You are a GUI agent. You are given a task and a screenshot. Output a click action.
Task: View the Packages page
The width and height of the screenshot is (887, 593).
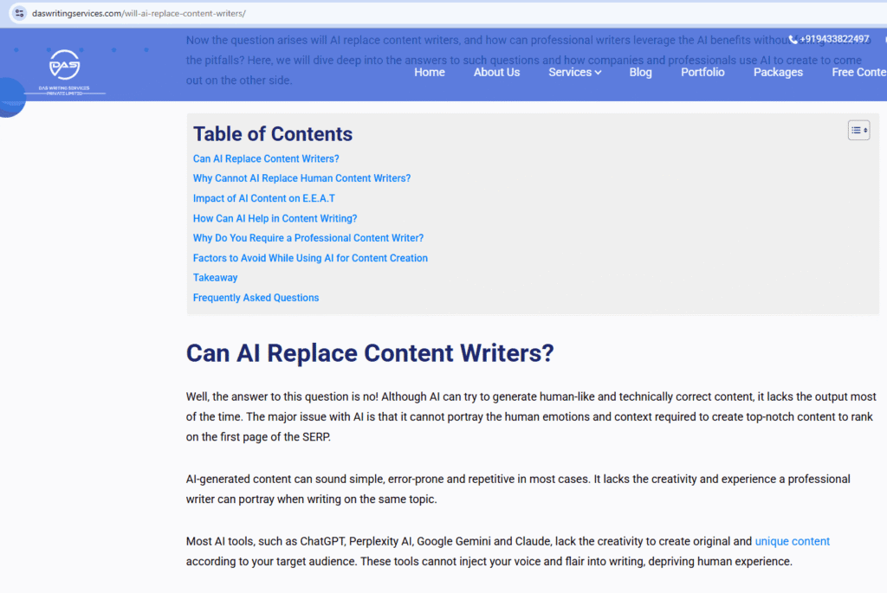[x=777, y=73]
